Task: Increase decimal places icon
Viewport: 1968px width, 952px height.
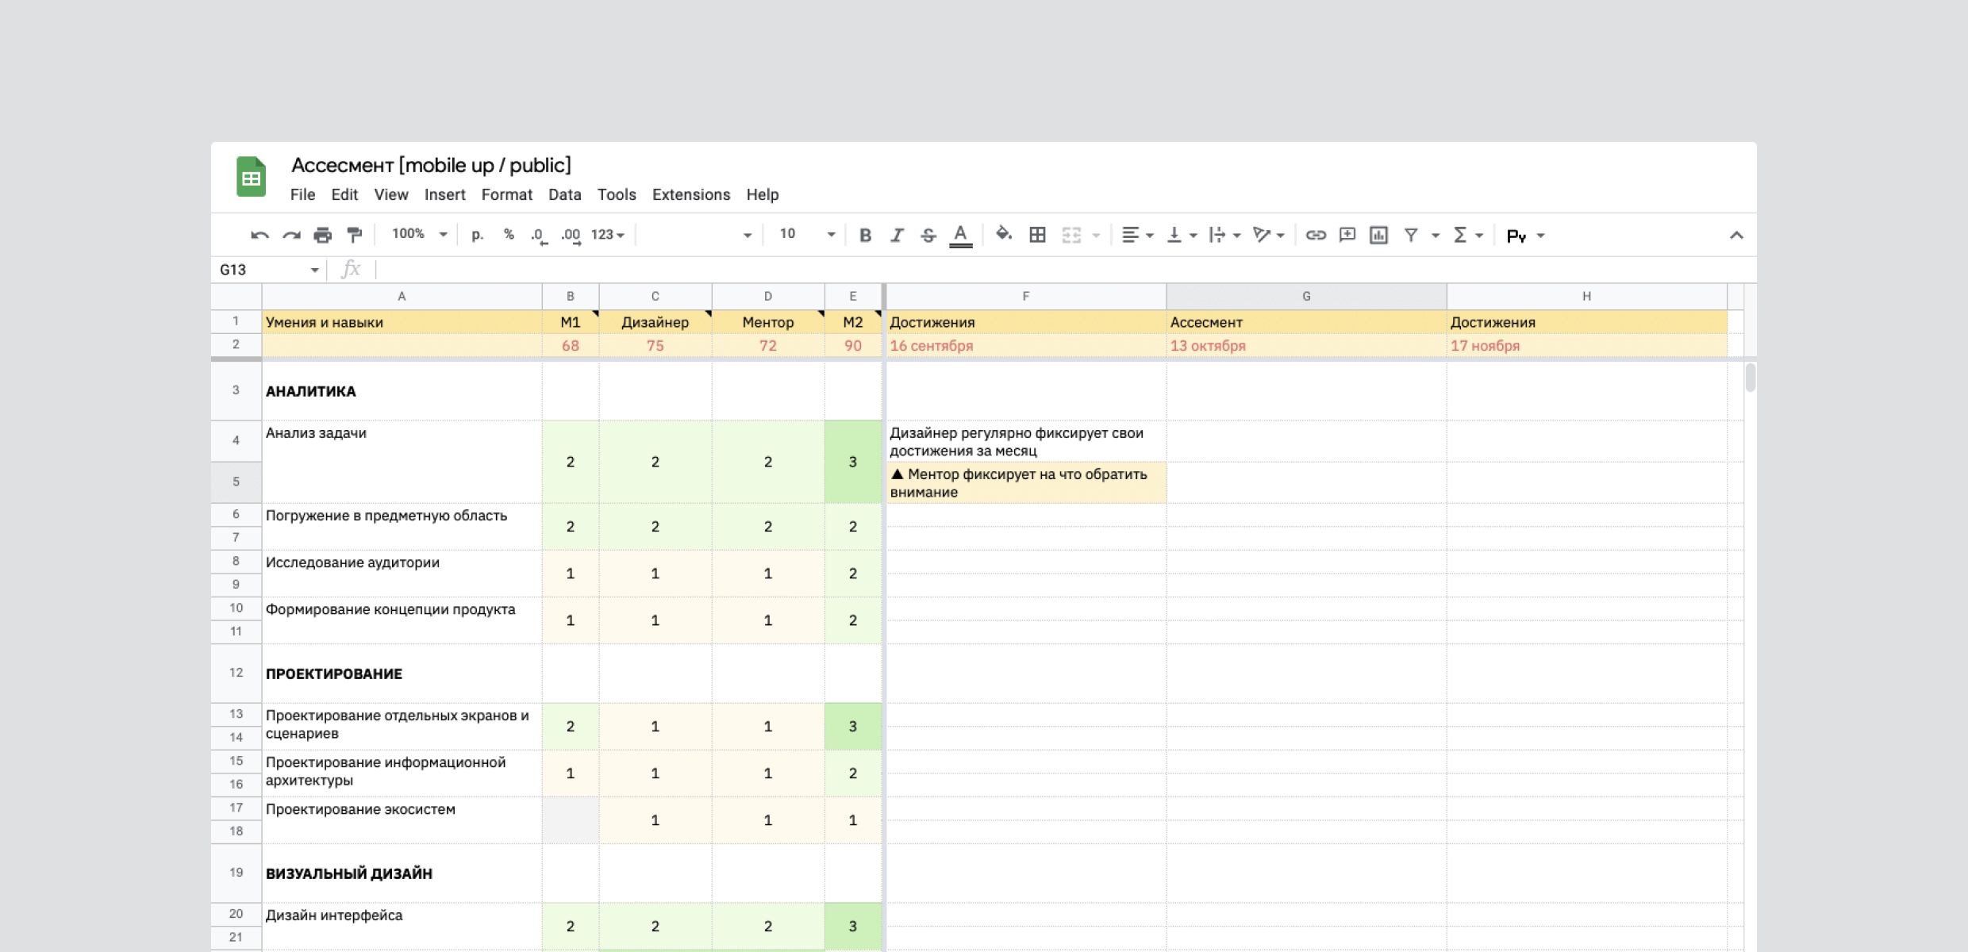Action: click(x=571, y=236)
